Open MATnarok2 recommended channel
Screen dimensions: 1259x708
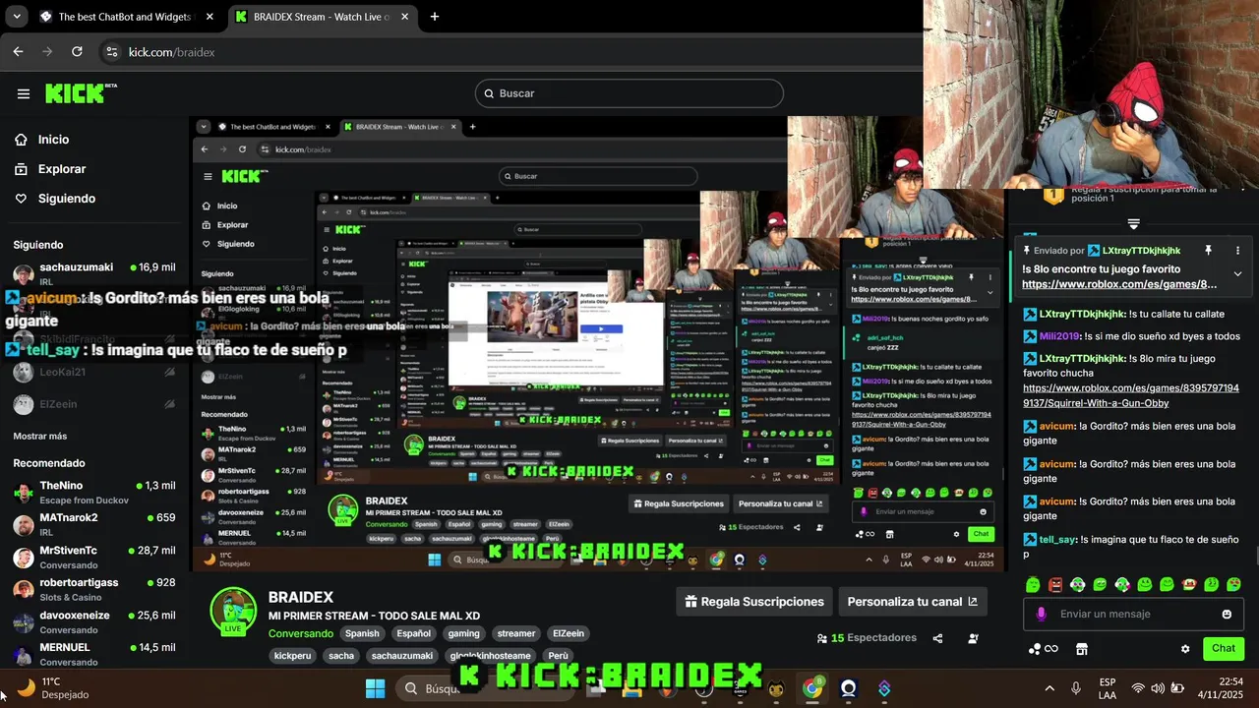[x=93, y=524]
